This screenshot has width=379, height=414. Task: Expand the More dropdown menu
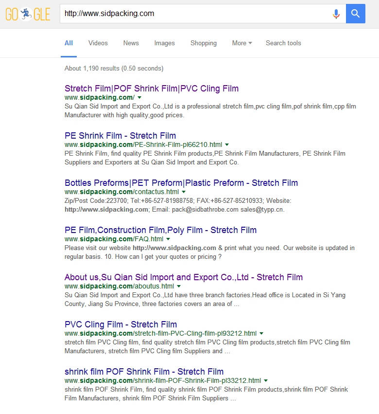[242, 43]
